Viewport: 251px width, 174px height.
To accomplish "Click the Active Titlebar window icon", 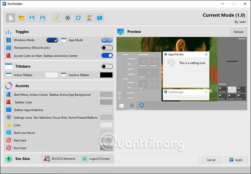I will point(8,75).
